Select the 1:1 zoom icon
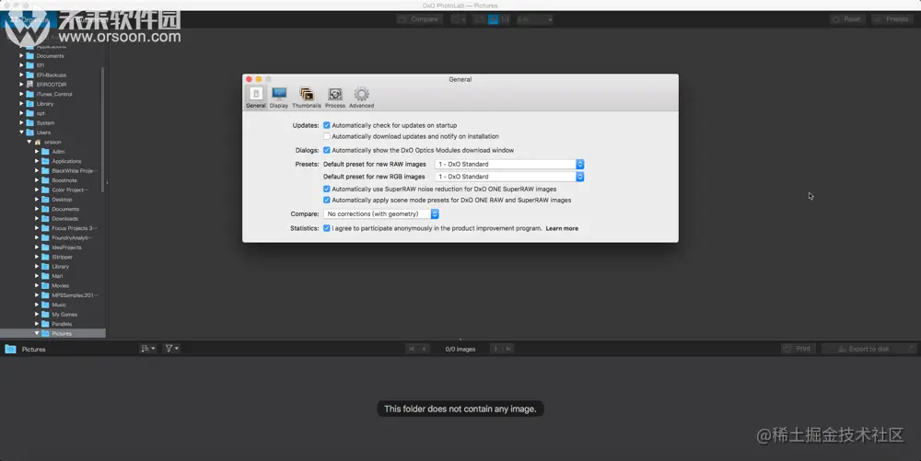This screenshot has width=921, height=461. (505, 19)
